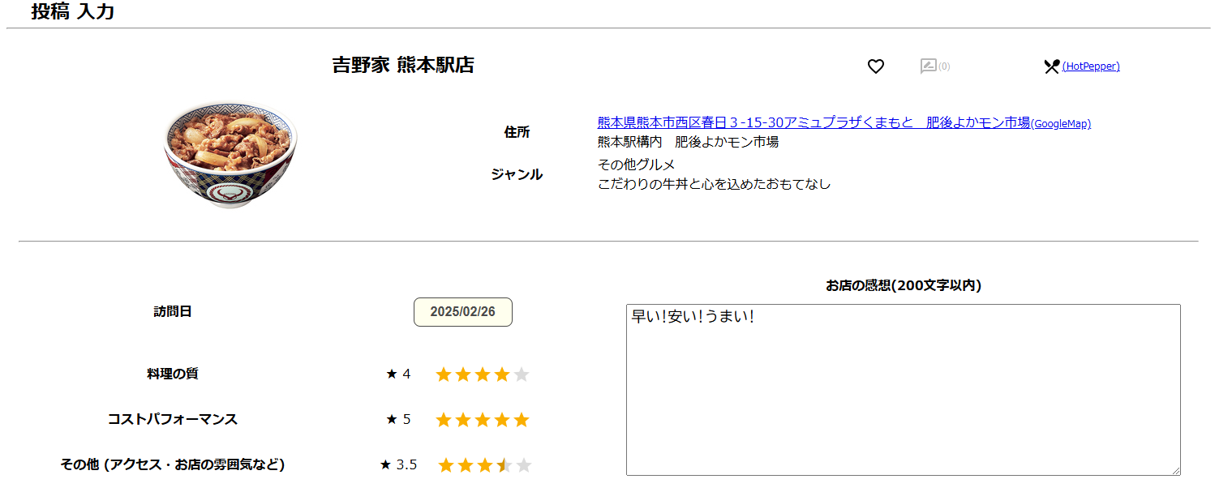Click the 料理の質 label
Screen dimensions: 1215x492
click(173, 374)
